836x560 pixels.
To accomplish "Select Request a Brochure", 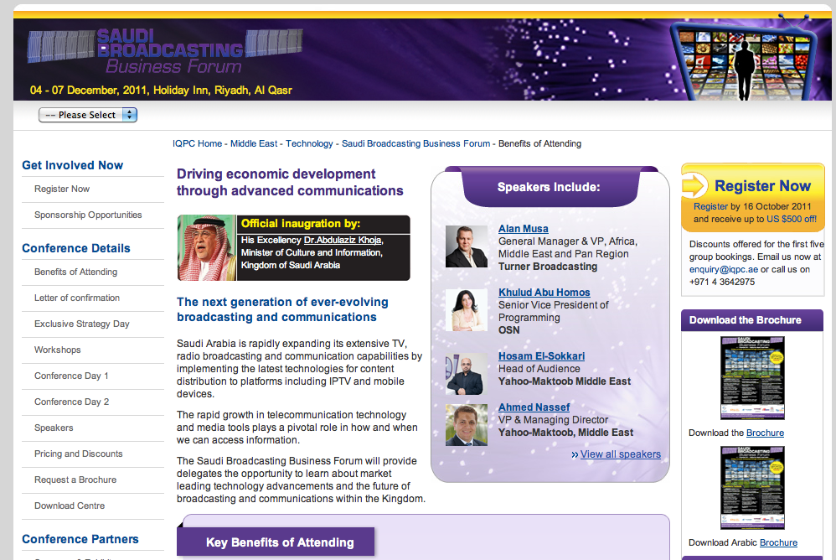I will point(75,480).
